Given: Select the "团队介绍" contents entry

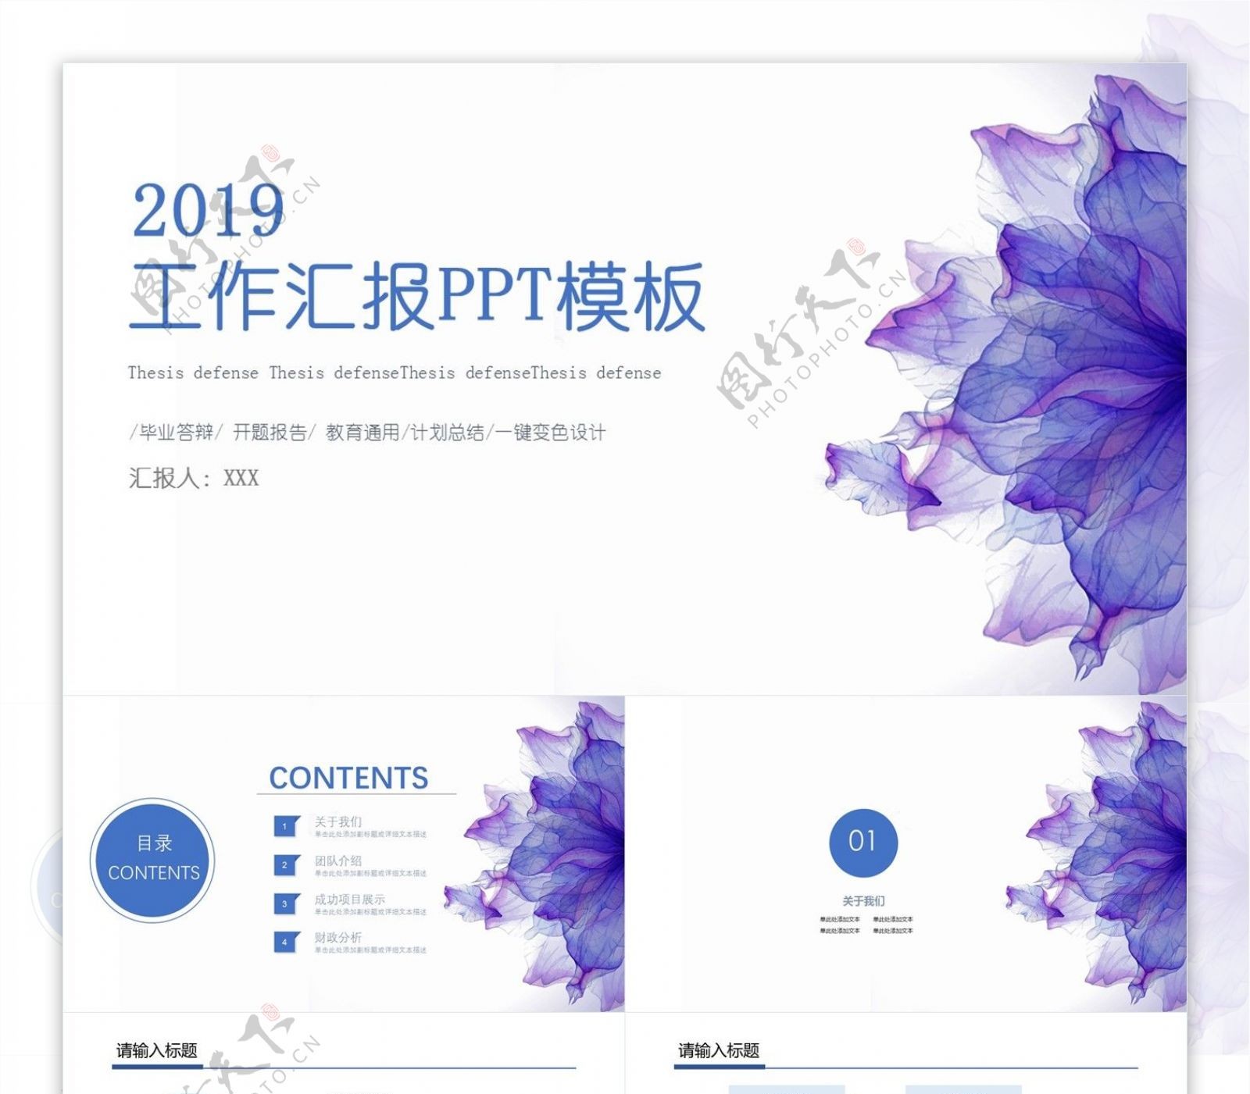Looking at the screenshot, I should point(338,861).
